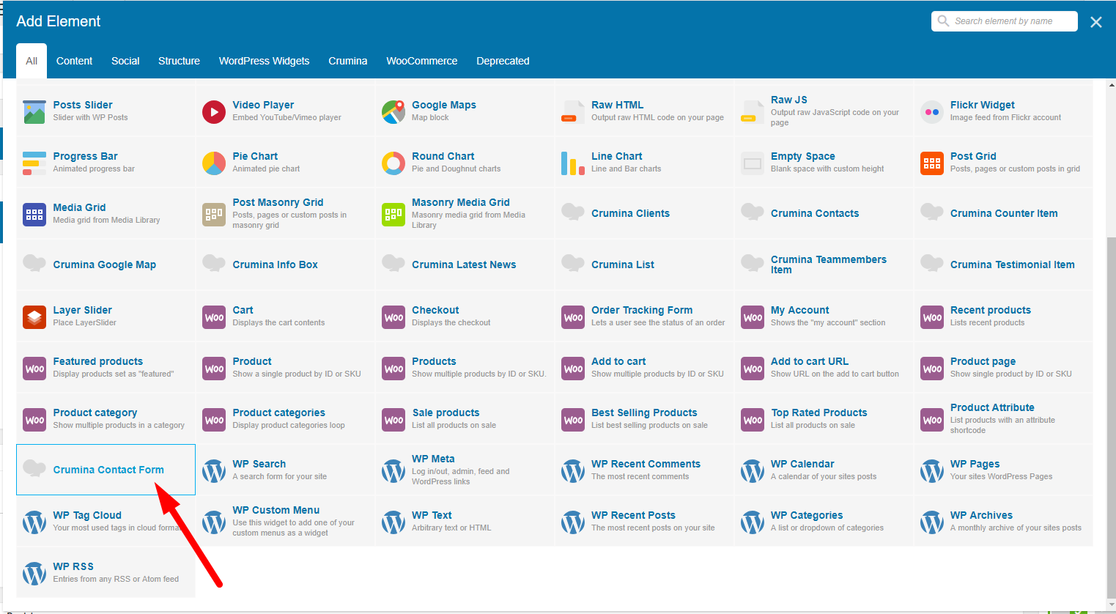Screen dimensions: 1116x614
Task: Click the Layer Slider icon
Action: click(x=34, y=317)
